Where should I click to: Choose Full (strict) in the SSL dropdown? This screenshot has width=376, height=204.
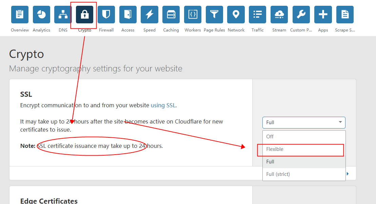pos(304,174)
